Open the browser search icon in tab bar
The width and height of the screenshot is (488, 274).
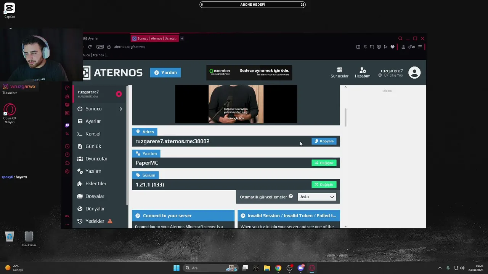coord(400,38)
